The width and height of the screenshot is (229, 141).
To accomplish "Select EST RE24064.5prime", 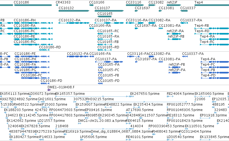I will (x=170, y=96).
